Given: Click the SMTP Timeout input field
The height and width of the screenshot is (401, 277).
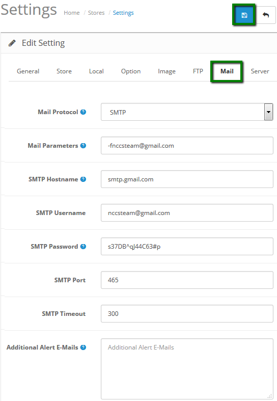Looking at the screenshot, I should (187, 313).
